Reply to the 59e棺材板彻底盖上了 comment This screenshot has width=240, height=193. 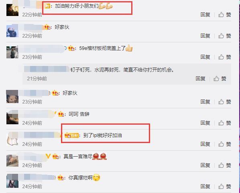(205, 57)
